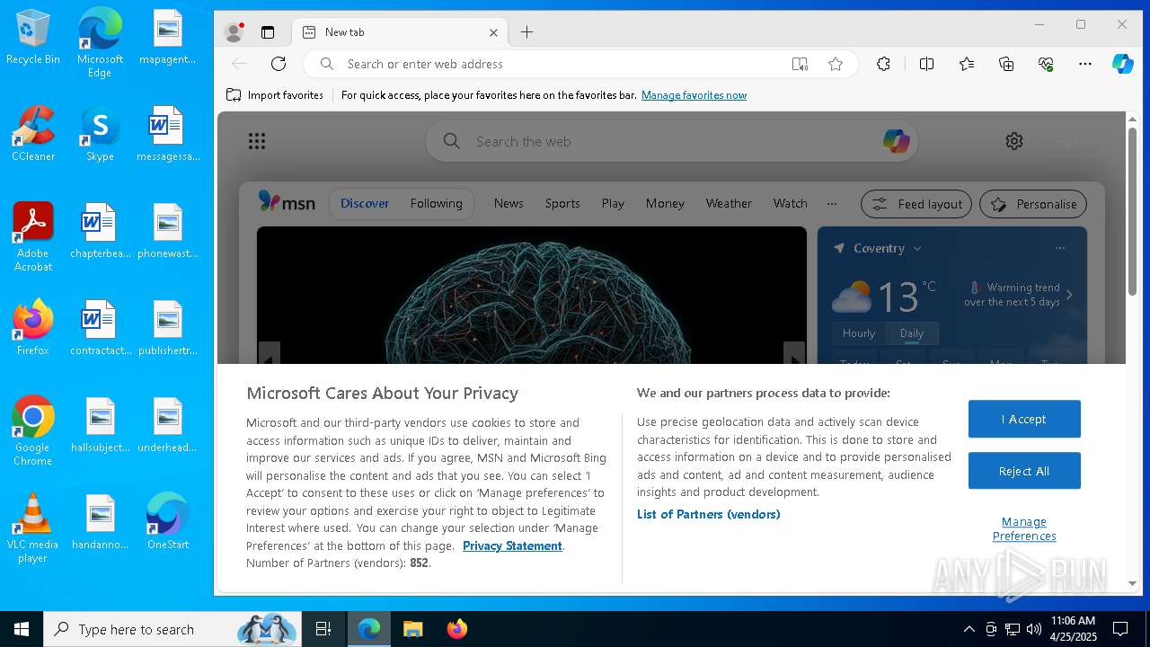
Task: Refresh the page with the reload icon
Action: pos(279,64)
